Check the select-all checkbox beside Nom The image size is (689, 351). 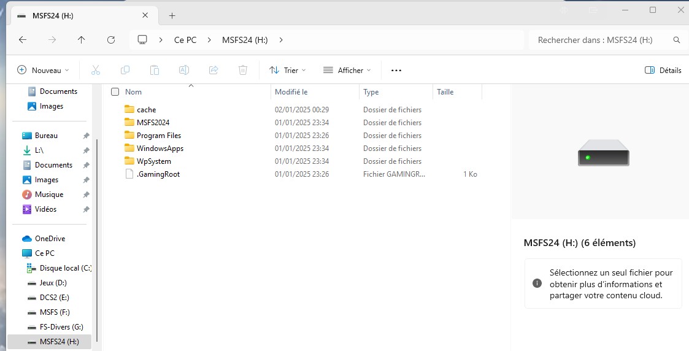pyautogui.click(x=115, y=92)
